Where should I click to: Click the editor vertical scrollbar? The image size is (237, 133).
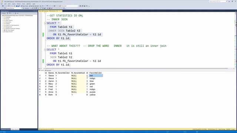click(236, 40)
